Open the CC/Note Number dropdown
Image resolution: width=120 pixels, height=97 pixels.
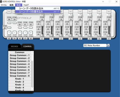95,45
